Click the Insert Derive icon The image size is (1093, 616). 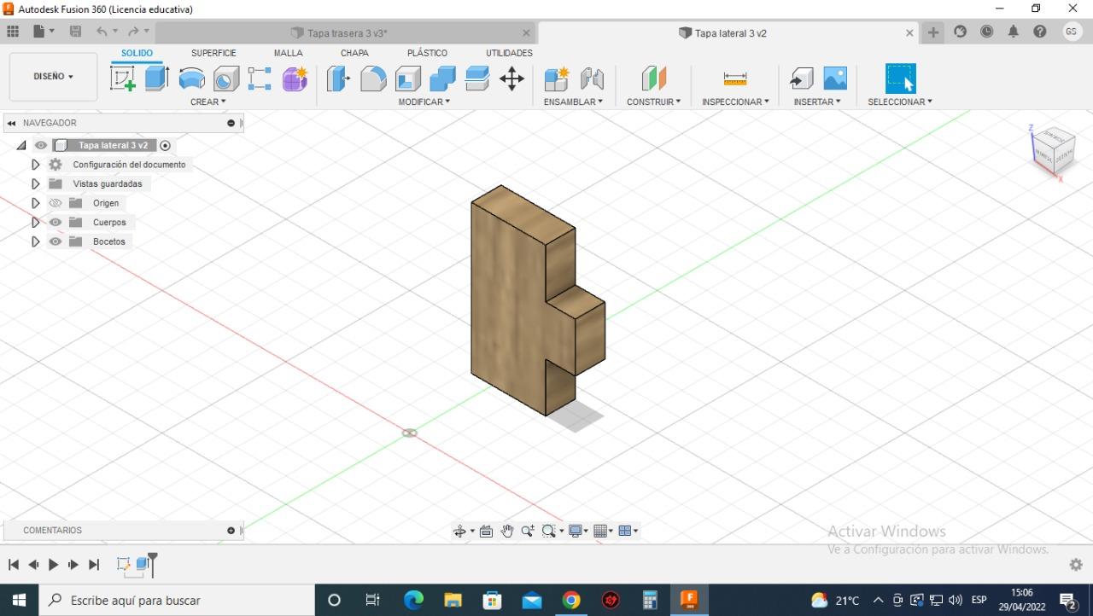pos(801,78)
